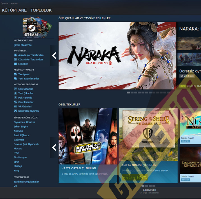Click the chart icon beside Çok Satanlar
Viewport: 201px width, 199px height.
(15, 89)
